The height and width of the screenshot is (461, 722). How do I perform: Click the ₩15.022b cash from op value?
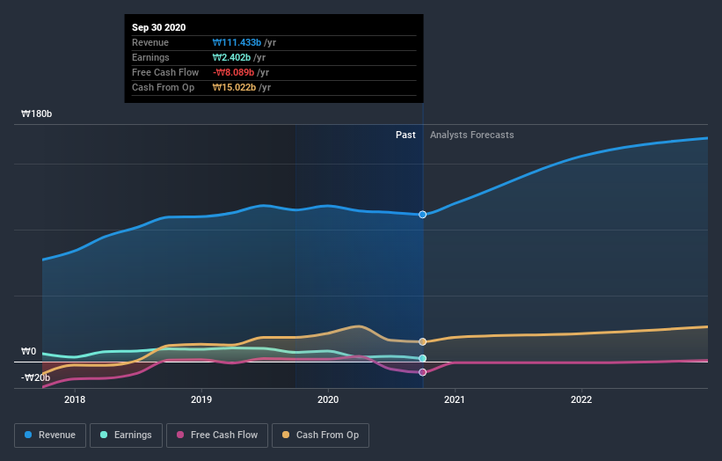(x=235, y=87)
